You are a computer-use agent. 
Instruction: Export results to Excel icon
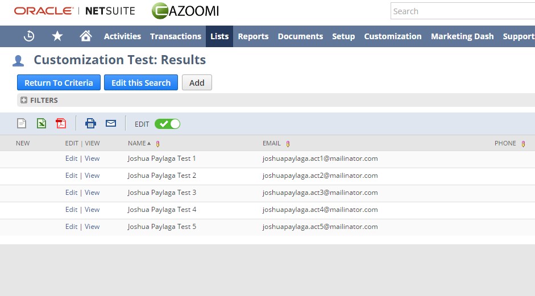(42, 123)
